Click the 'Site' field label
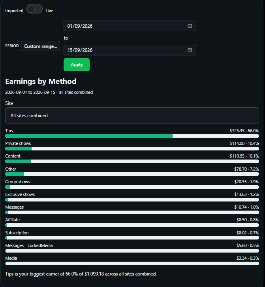Image resolution: width=265 pixels, height=287 pixels. pos(9,103)
